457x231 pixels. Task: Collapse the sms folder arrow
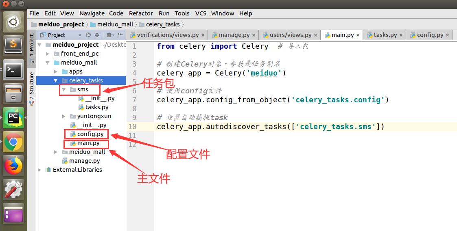click(63, 90)
